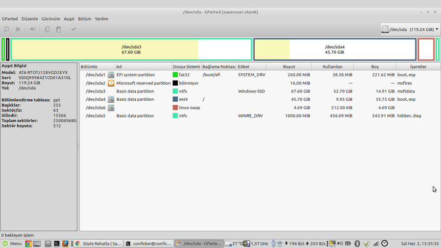The height and width of the screenshot is (248, 441).
Task: Open the terminal launcher in the taskbar
Action: (x=56, y=244)
